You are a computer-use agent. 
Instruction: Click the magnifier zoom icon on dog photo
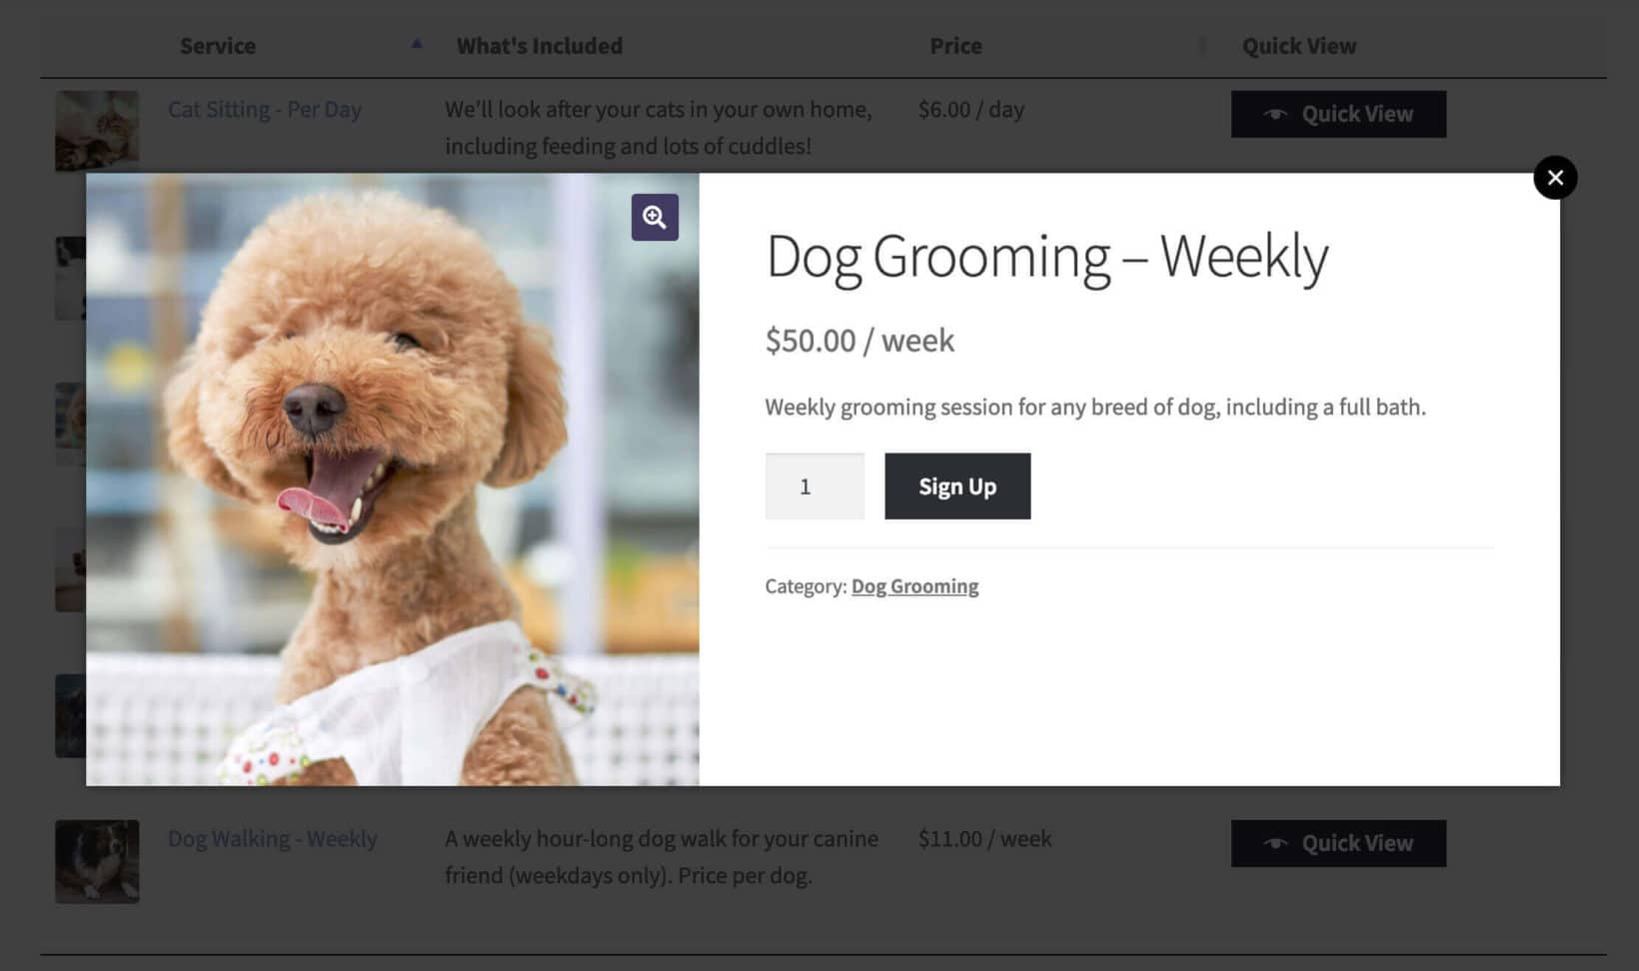(x=655, y=217)
